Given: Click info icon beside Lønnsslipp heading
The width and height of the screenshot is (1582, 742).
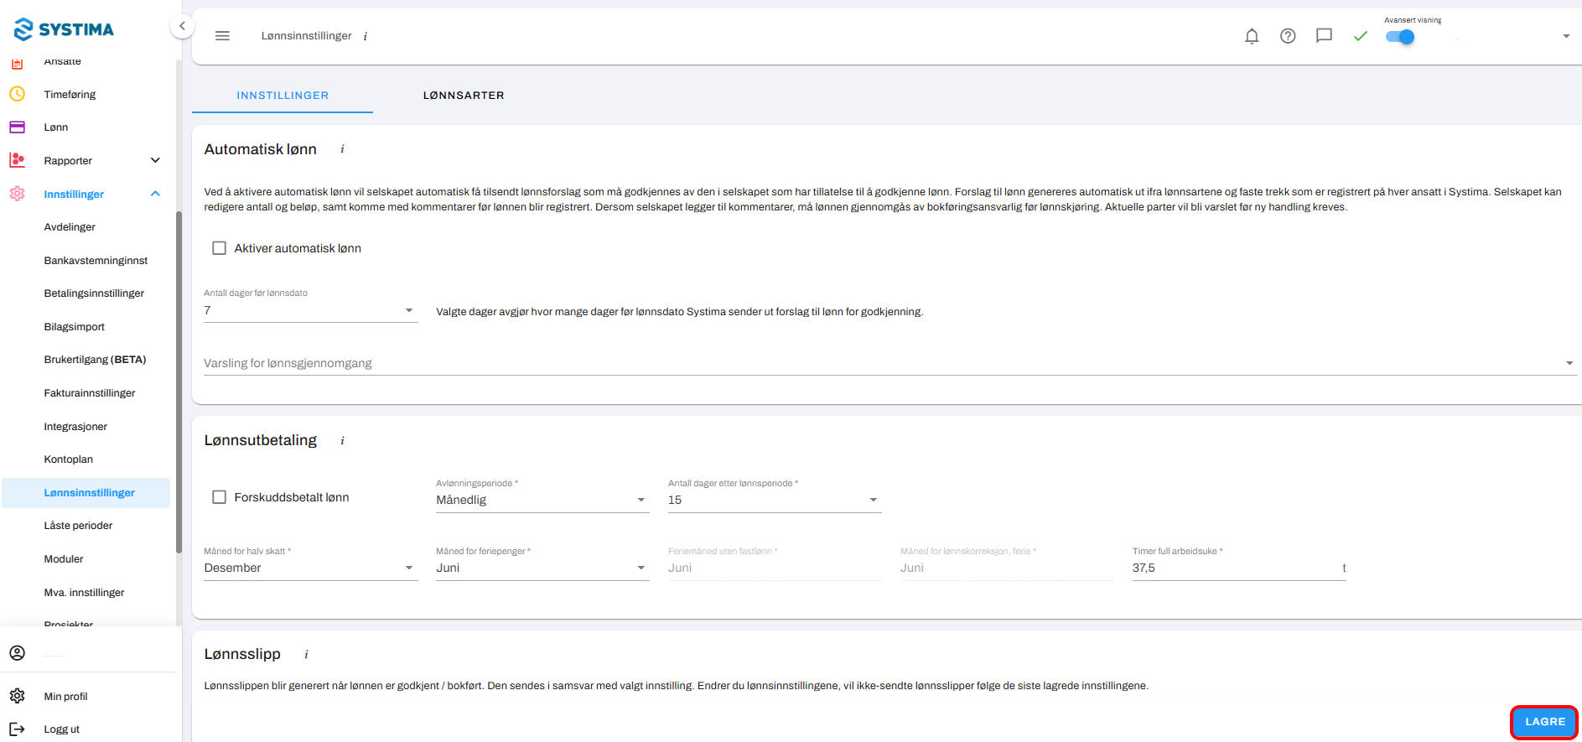Looking at the screenshot, I should tap(306, 654).
